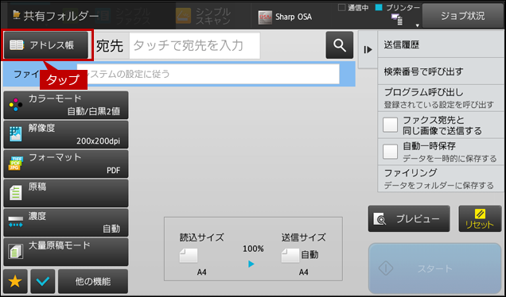Open 他の機能 other functions
Viewport: 506px width, 297px height.
point(93,282)
